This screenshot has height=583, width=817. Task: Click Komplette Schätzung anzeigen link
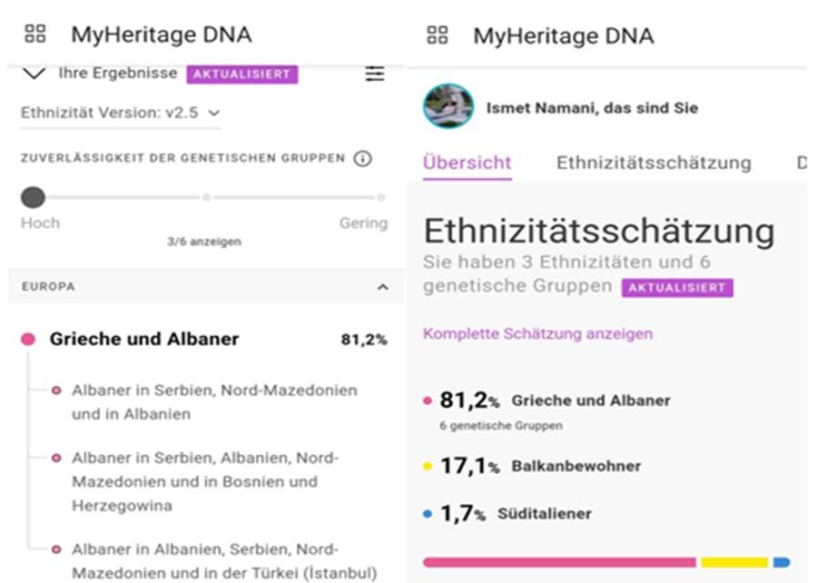coord(537,333)
